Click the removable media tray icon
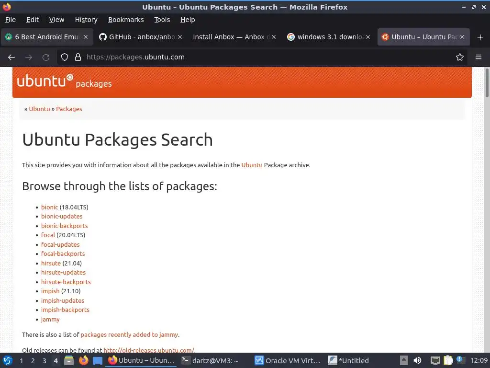Image resolution: width=490 pixels, height=368 pixels. (x=404, y=360)
